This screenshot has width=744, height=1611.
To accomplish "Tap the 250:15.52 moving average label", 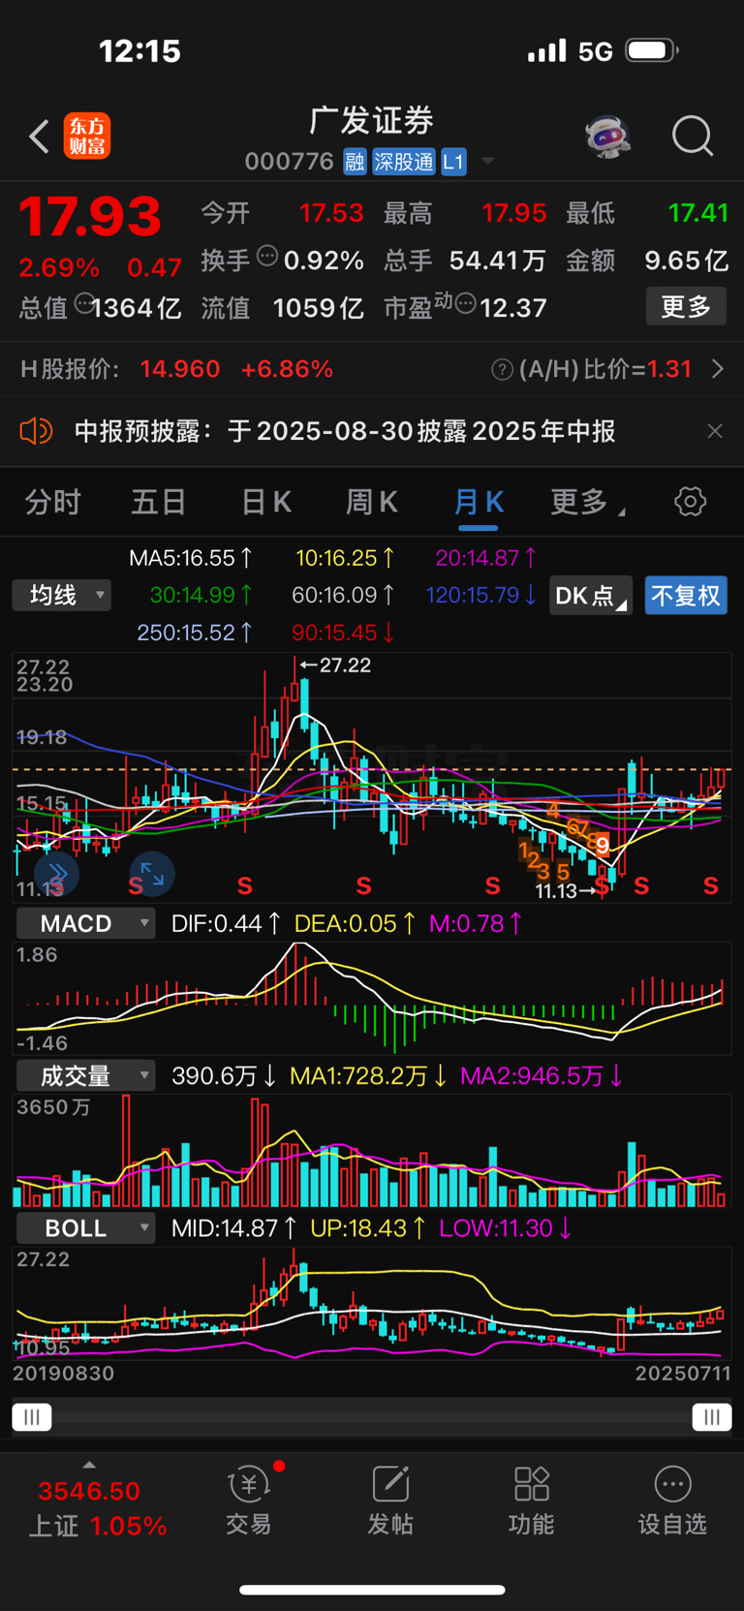I will coord(195,633).
